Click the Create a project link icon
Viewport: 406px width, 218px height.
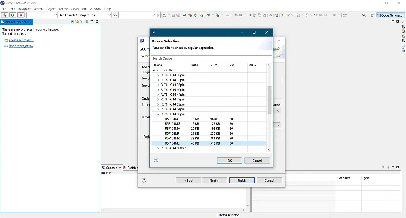[x=6, y=40]
